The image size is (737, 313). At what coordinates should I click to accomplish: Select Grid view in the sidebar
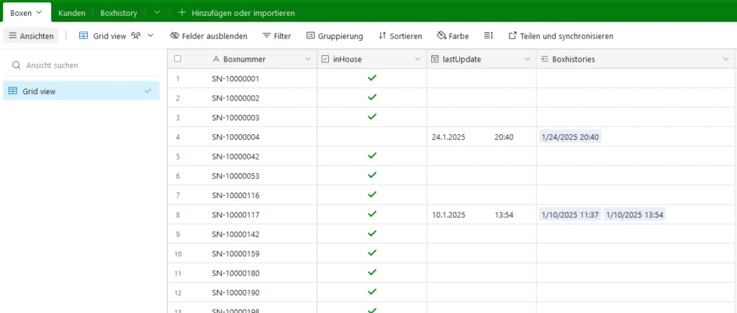point(81,91)
